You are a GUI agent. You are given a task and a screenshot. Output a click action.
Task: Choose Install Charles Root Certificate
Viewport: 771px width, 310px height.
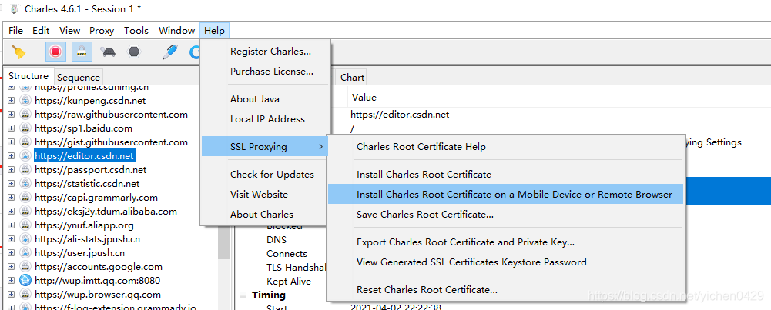click(x=506, y=174)
